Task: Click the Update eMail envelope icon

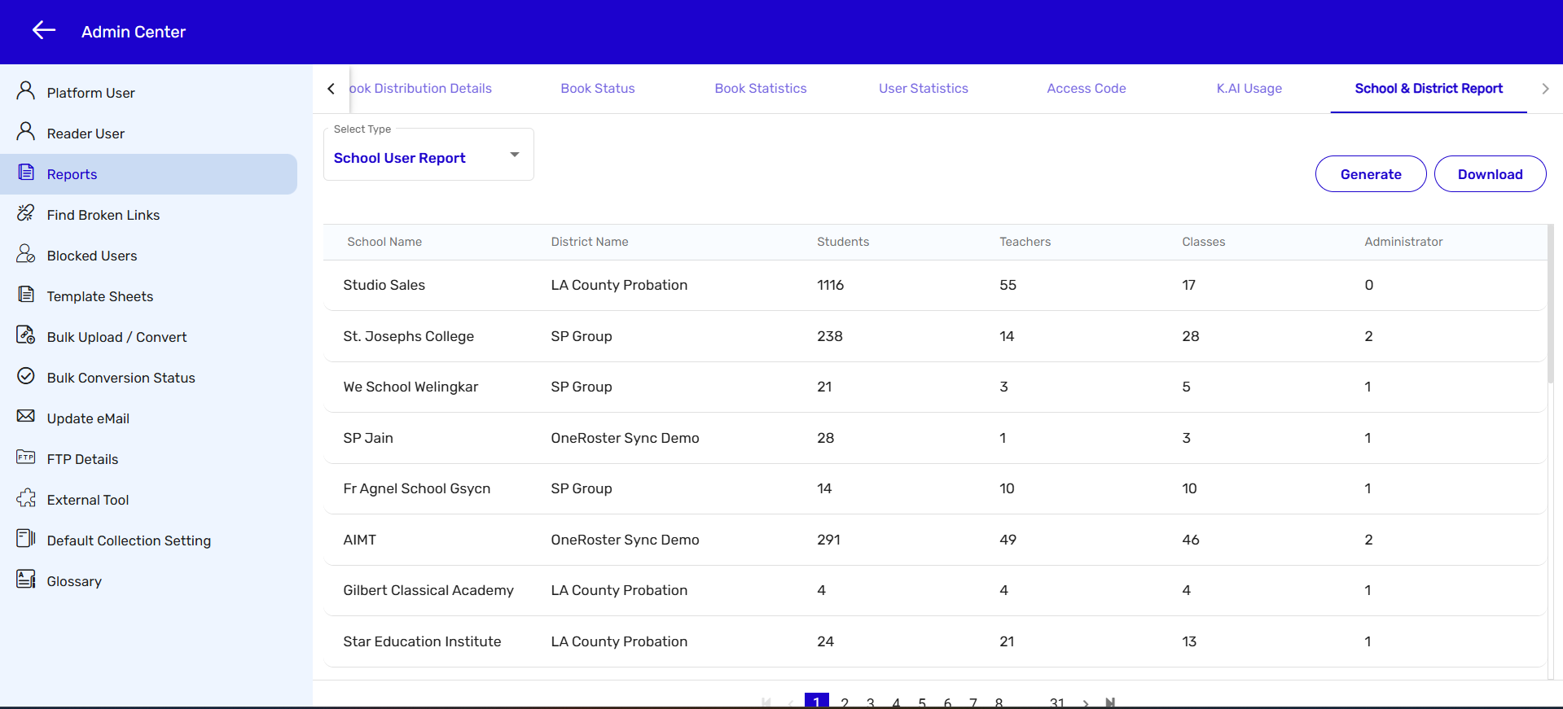Action: coord(26,417)
